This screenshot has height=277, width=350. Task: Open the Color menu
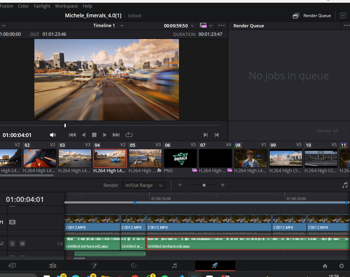point(23,6)
